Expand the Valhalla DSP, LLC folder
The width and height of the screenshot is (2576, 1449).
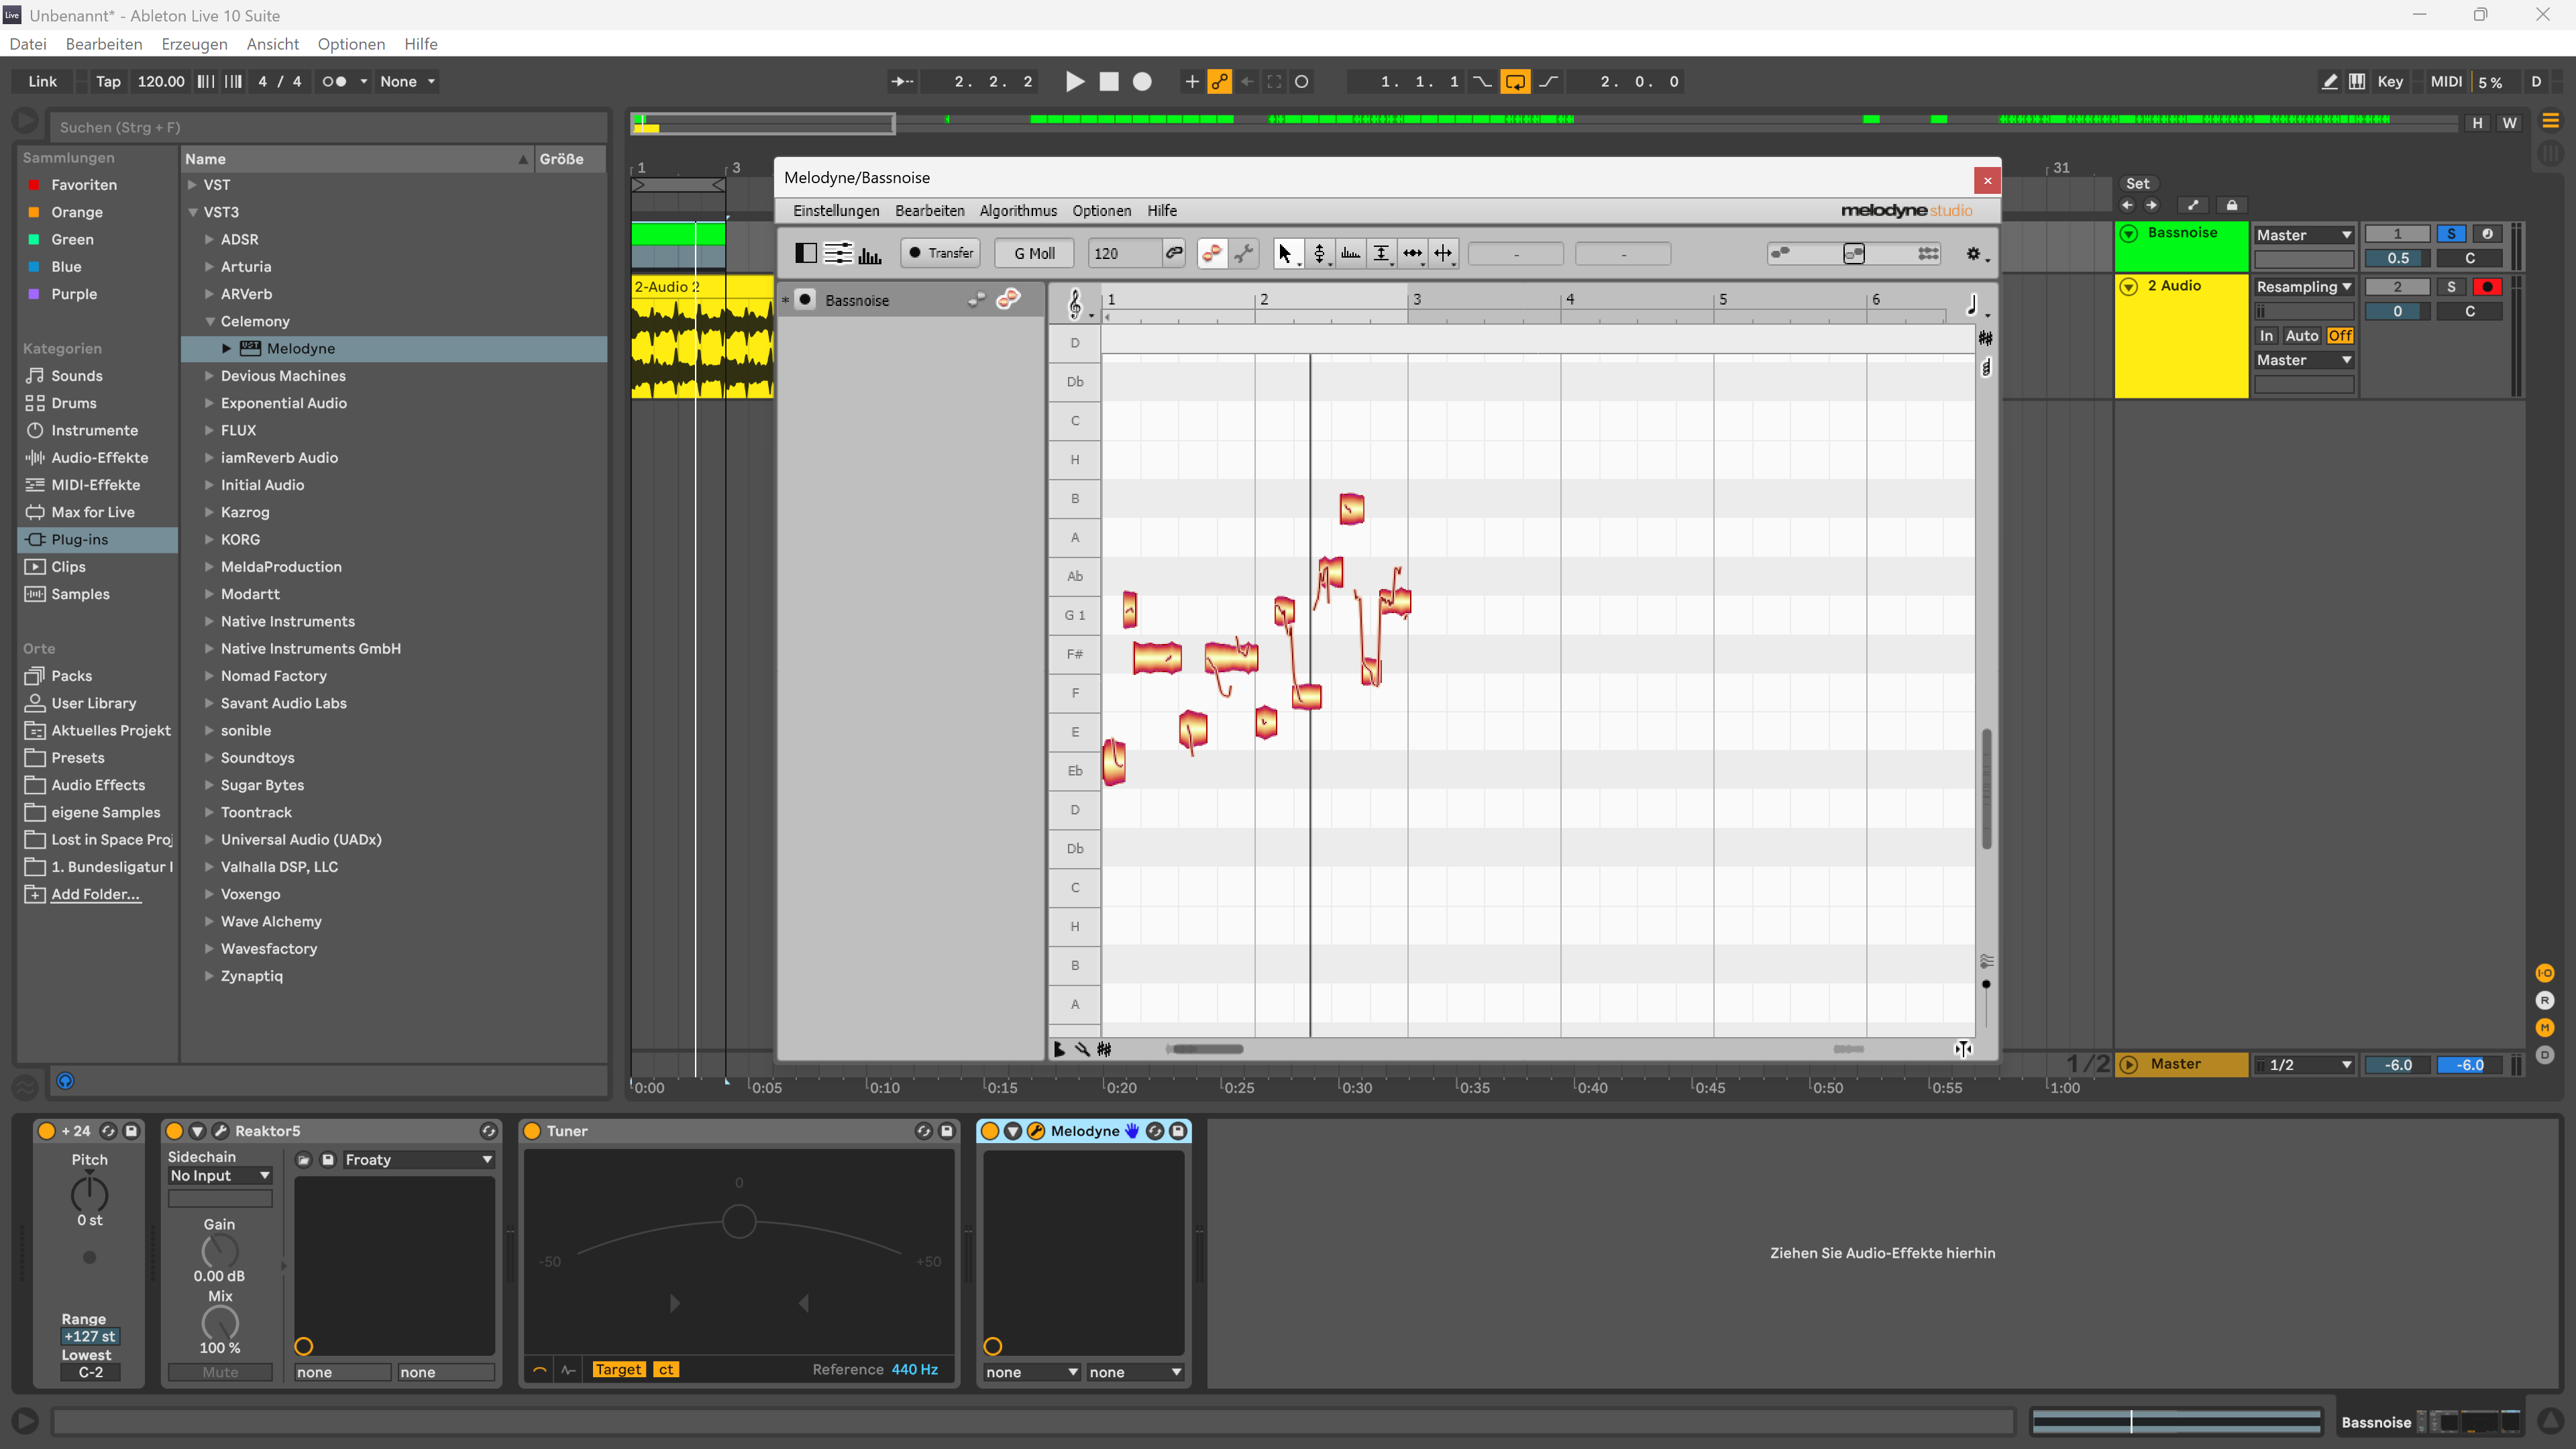(x=210, y=867)
